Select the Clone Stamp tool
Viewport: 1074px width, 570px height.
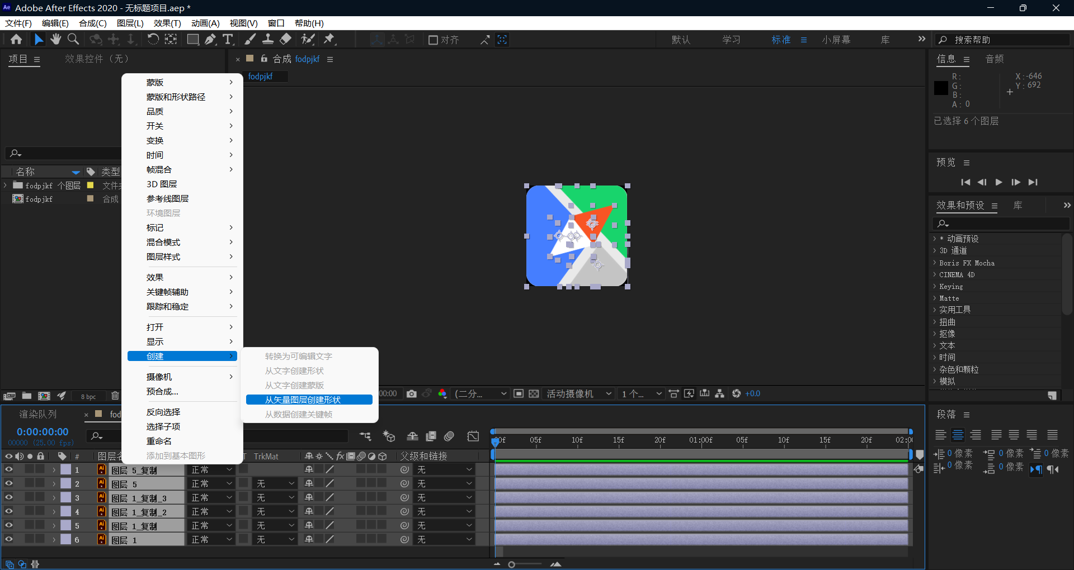268,39
